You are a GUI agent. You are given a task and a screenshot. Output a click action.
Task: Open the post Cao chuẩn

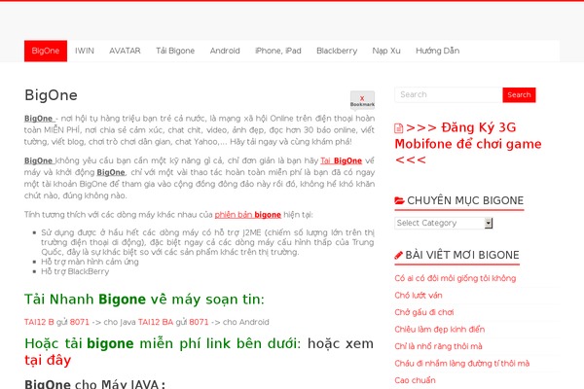(x=415, y=380)
